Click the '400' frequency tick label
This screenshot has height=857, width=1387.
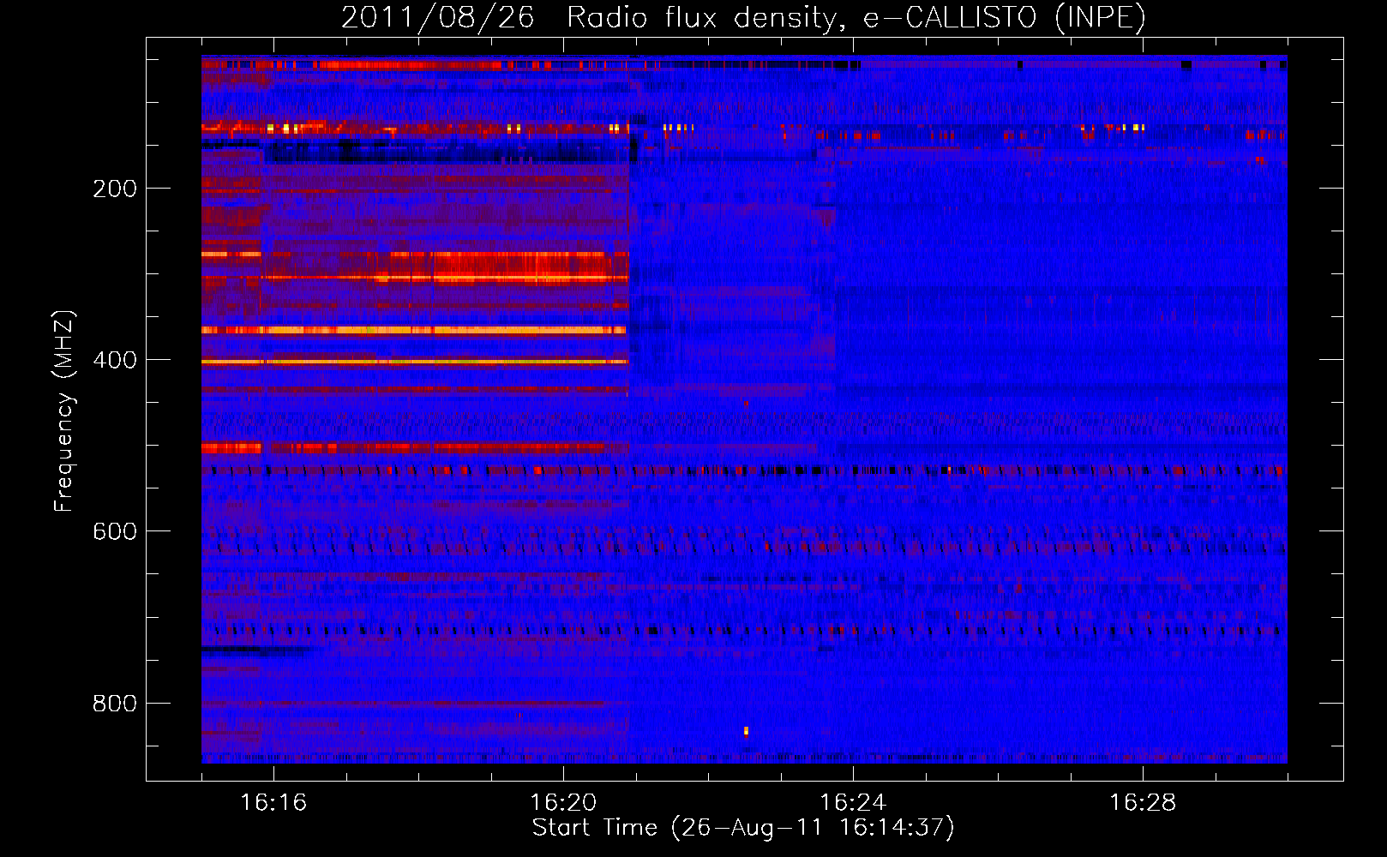[115, 360]
